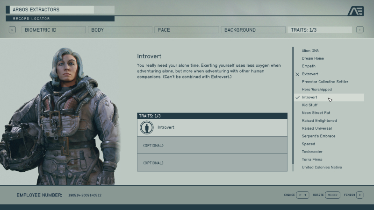Select the Terra Firma trait
This screenshot has width=374, height=210.
(x=312, y=159)
